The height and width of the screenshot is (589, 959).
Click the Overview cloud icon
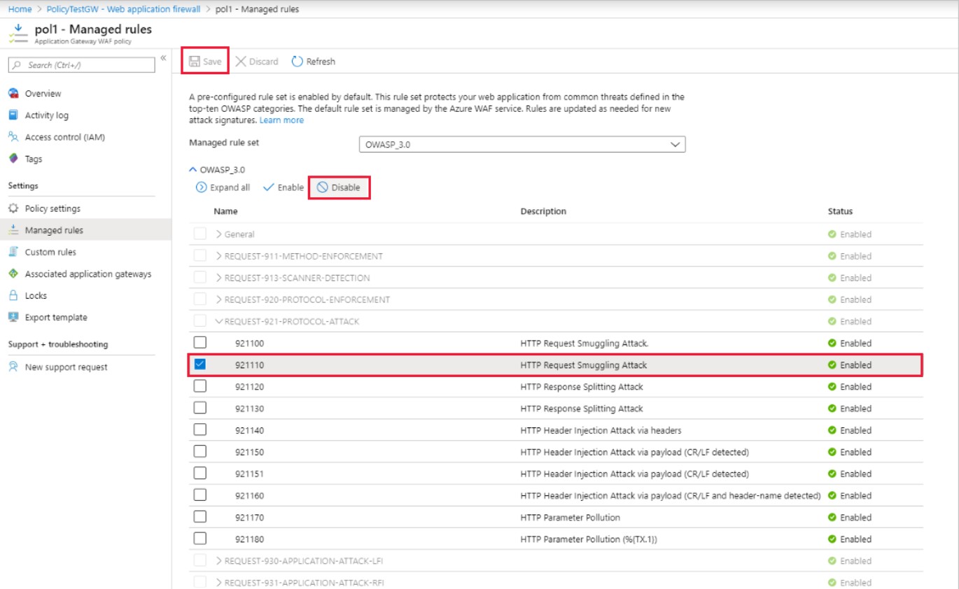pyautogui.click(x=13, y=93)
